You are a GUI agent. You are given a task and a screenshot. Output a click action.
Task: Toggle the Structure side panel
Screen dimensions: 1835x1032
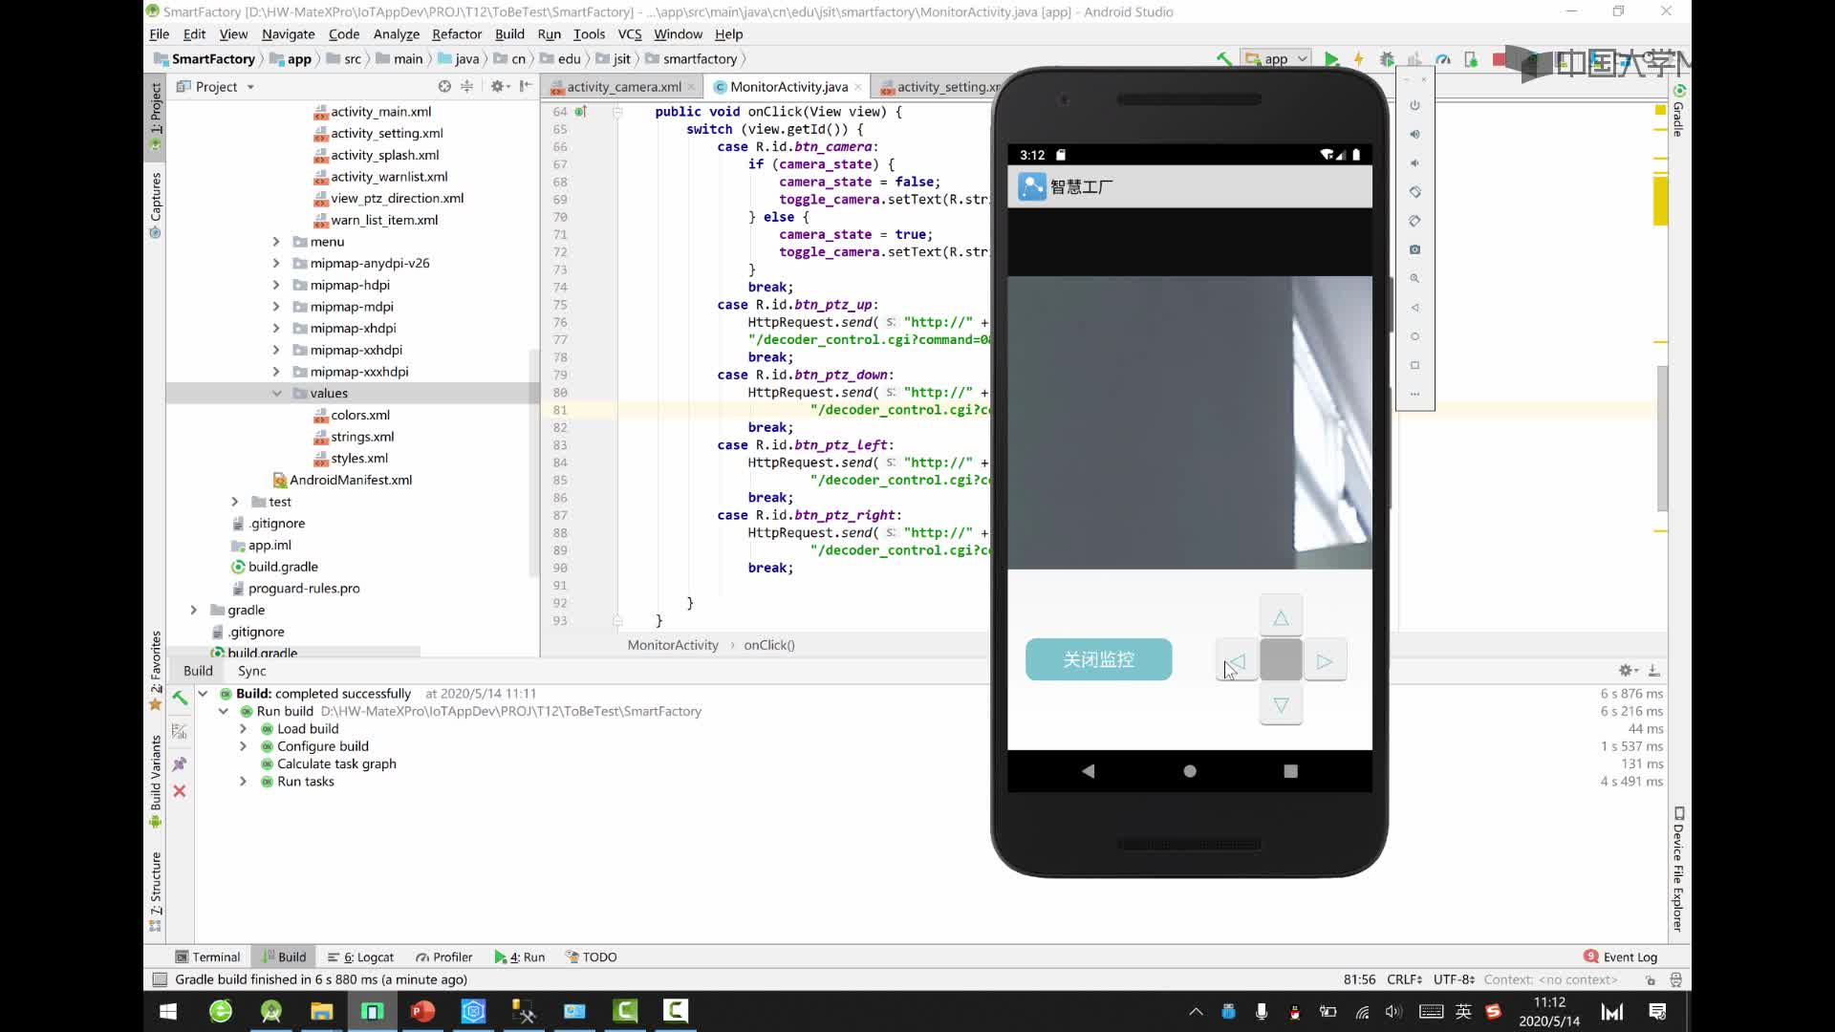coord(156,891)
